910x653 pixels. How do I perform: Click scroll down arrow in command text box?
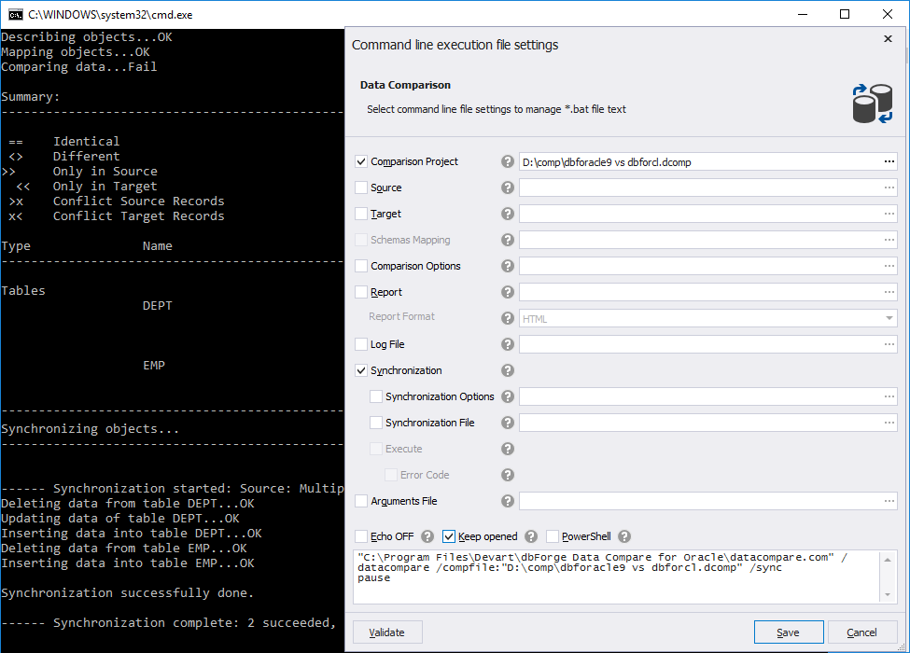click(x=888, y=595)
